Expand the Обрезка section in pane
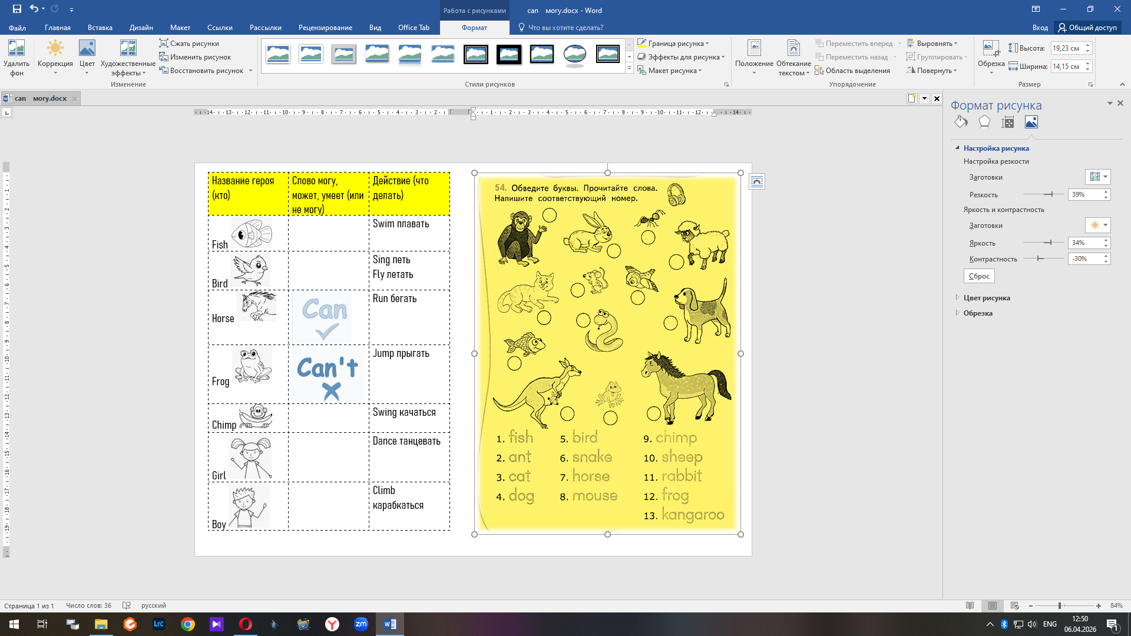The width and height of the screenshot is (1131, 636). coord(978,313)
